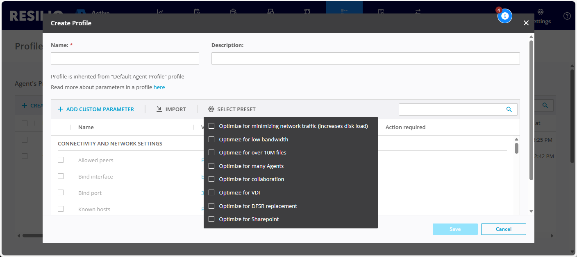The width and height of the screenshot is (577, 257).
Task: Close the Create Profile dialog with the X
Action: (526, 23)
